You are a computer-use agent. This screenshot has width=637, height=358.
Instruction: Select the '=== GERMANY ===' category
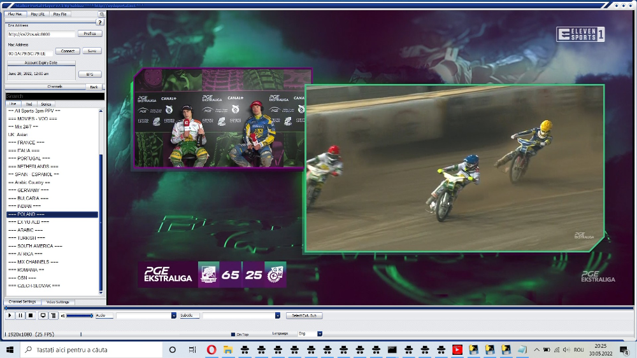[52, 190]
